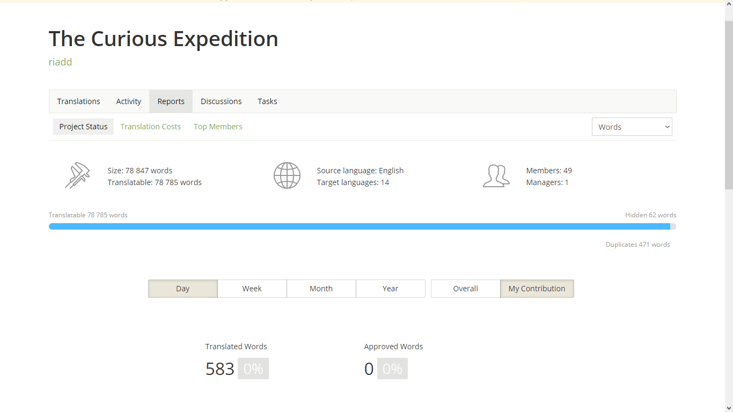Select the Project Status sub-tab
The width and height of the screenshot is (733, 412).
tap(83, 127)
